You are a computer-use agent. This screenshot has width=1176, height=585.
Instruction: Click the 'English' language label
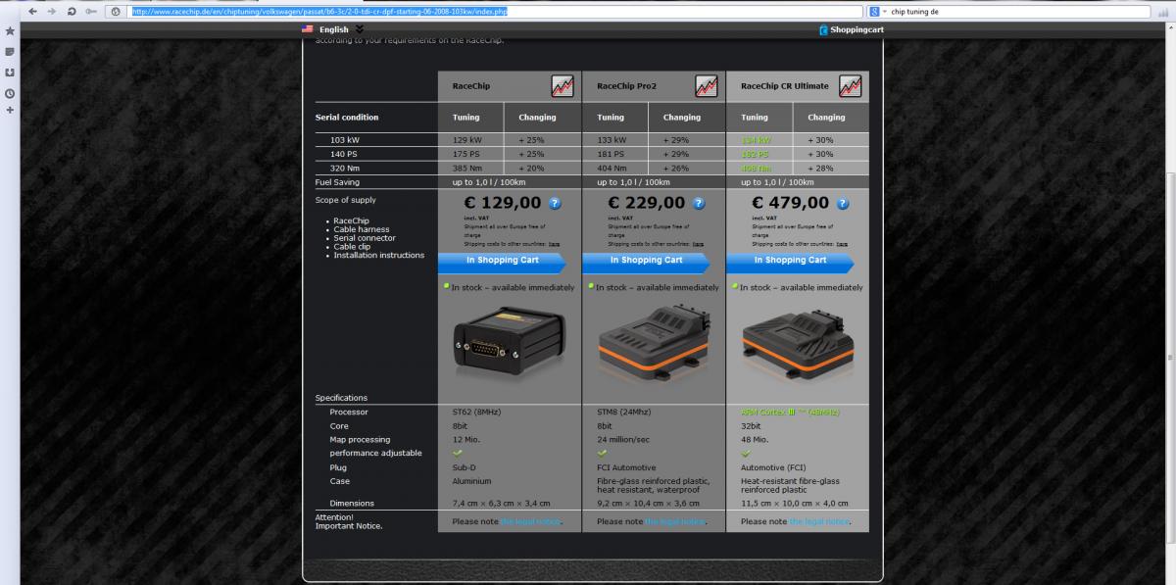tap(334, 30)
